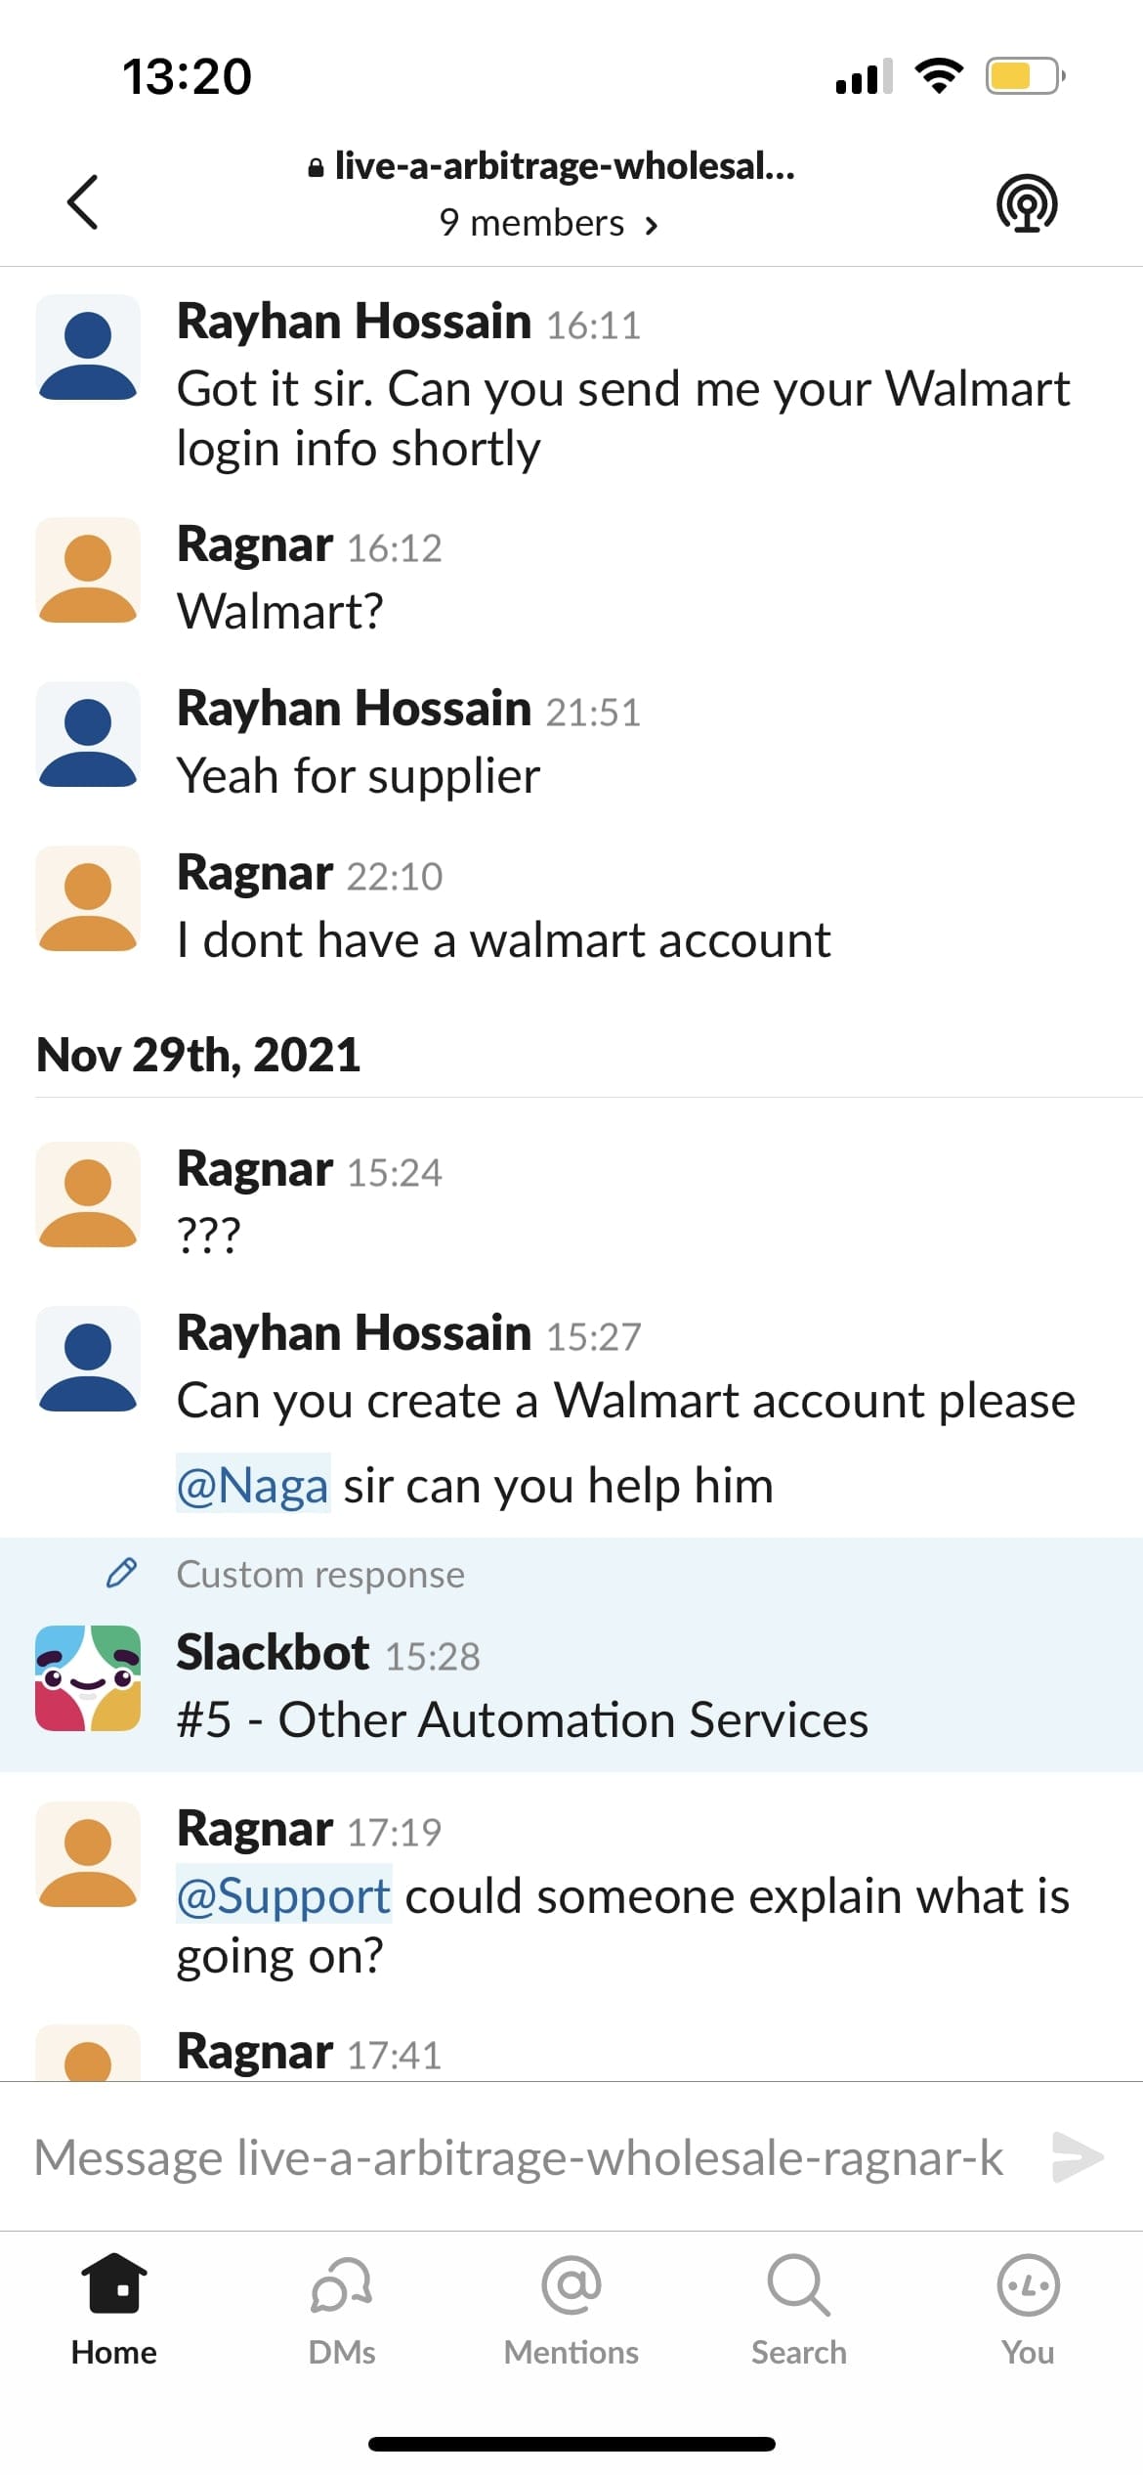Tap the Custom response label
The image size is (1143, 2475).
point(320,1574)
